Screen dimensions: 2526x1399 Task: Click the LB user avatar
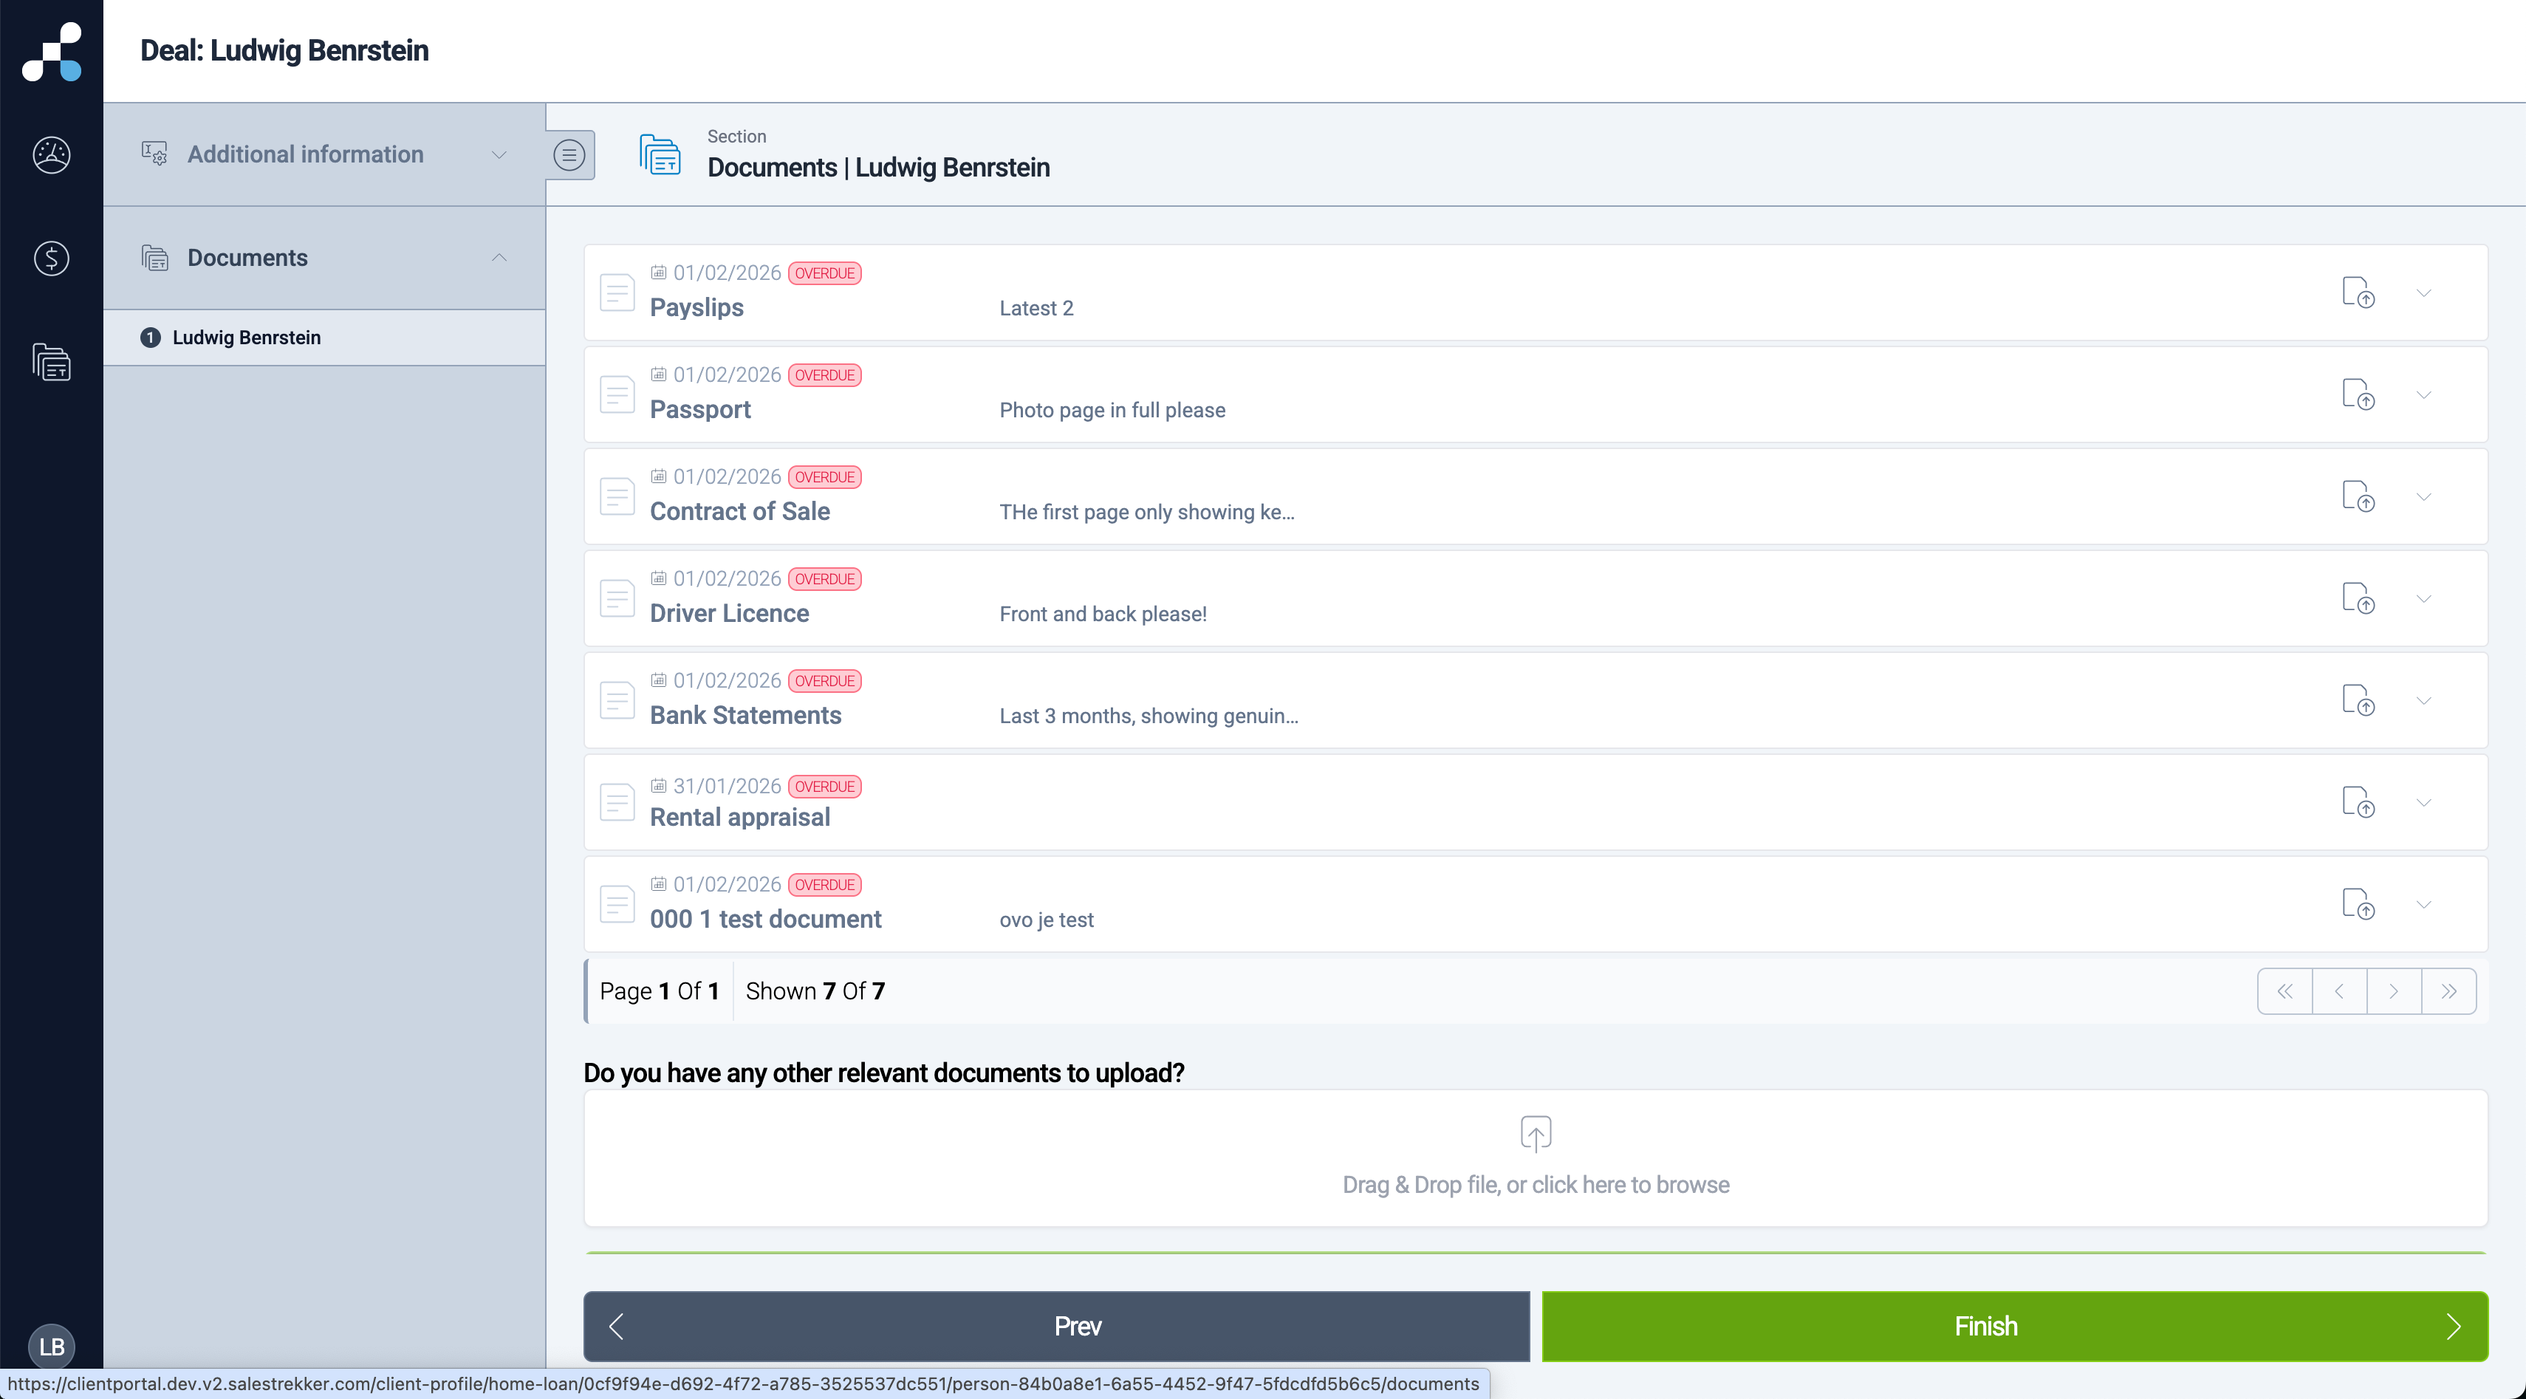point(51,1346)
